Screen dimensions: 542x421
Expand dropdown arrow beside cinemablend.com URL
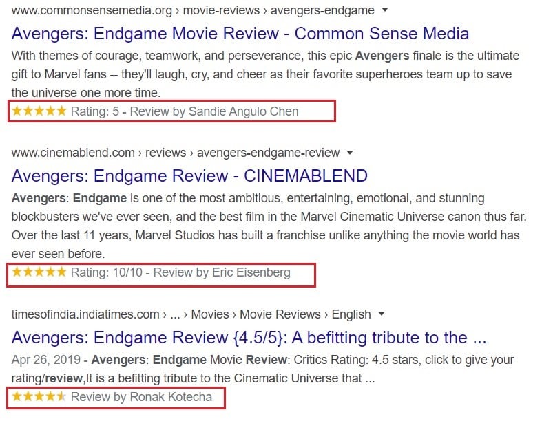pyautogui.click(x=350, y=152)
